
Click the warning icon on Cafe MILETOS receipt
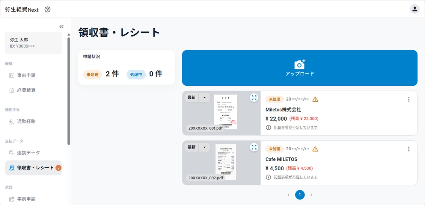pyautogui.click(x=315, y=149)
